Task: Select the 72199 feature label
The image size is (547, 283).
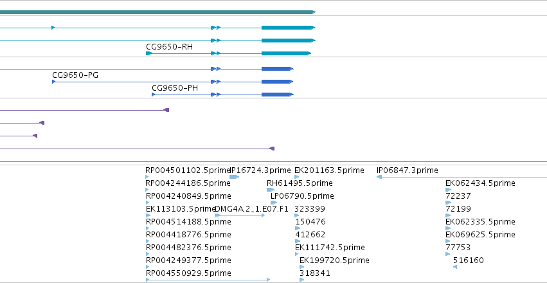Action: [x=458, y=209]
